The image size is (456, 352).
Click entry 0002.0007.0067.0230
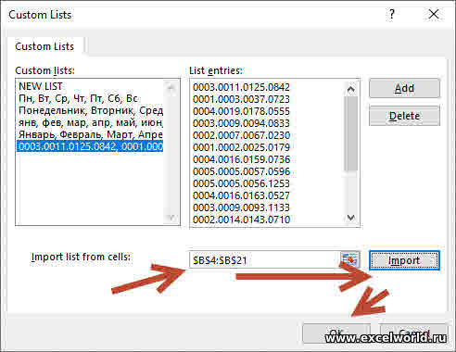click(x=241, y=135)
